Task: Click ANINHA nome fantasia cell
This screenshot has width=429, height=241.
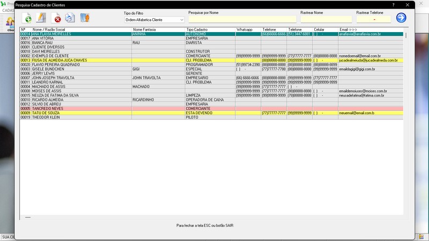Action: pyautogui.click(x=158, y=34)
